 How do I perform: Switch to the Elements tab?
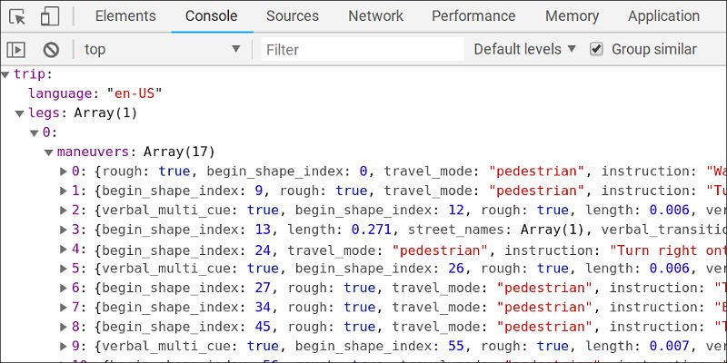click(125, 16)
